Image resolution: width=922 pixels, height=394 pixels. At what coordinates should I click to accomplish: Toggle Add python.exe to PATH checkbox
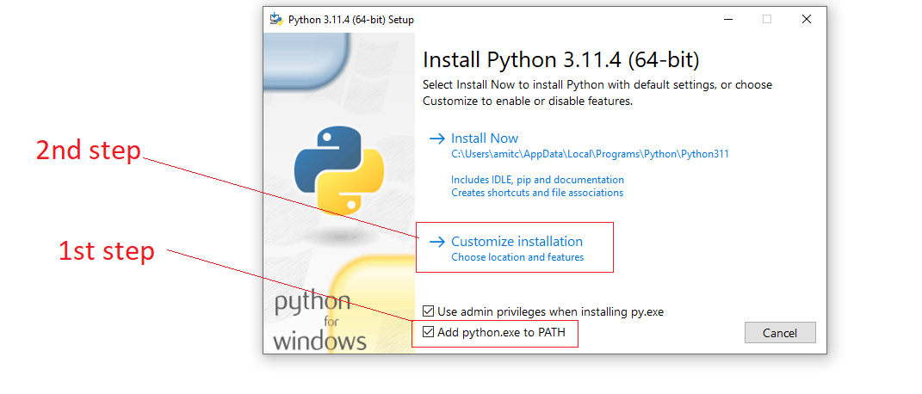tap(429, 332)
